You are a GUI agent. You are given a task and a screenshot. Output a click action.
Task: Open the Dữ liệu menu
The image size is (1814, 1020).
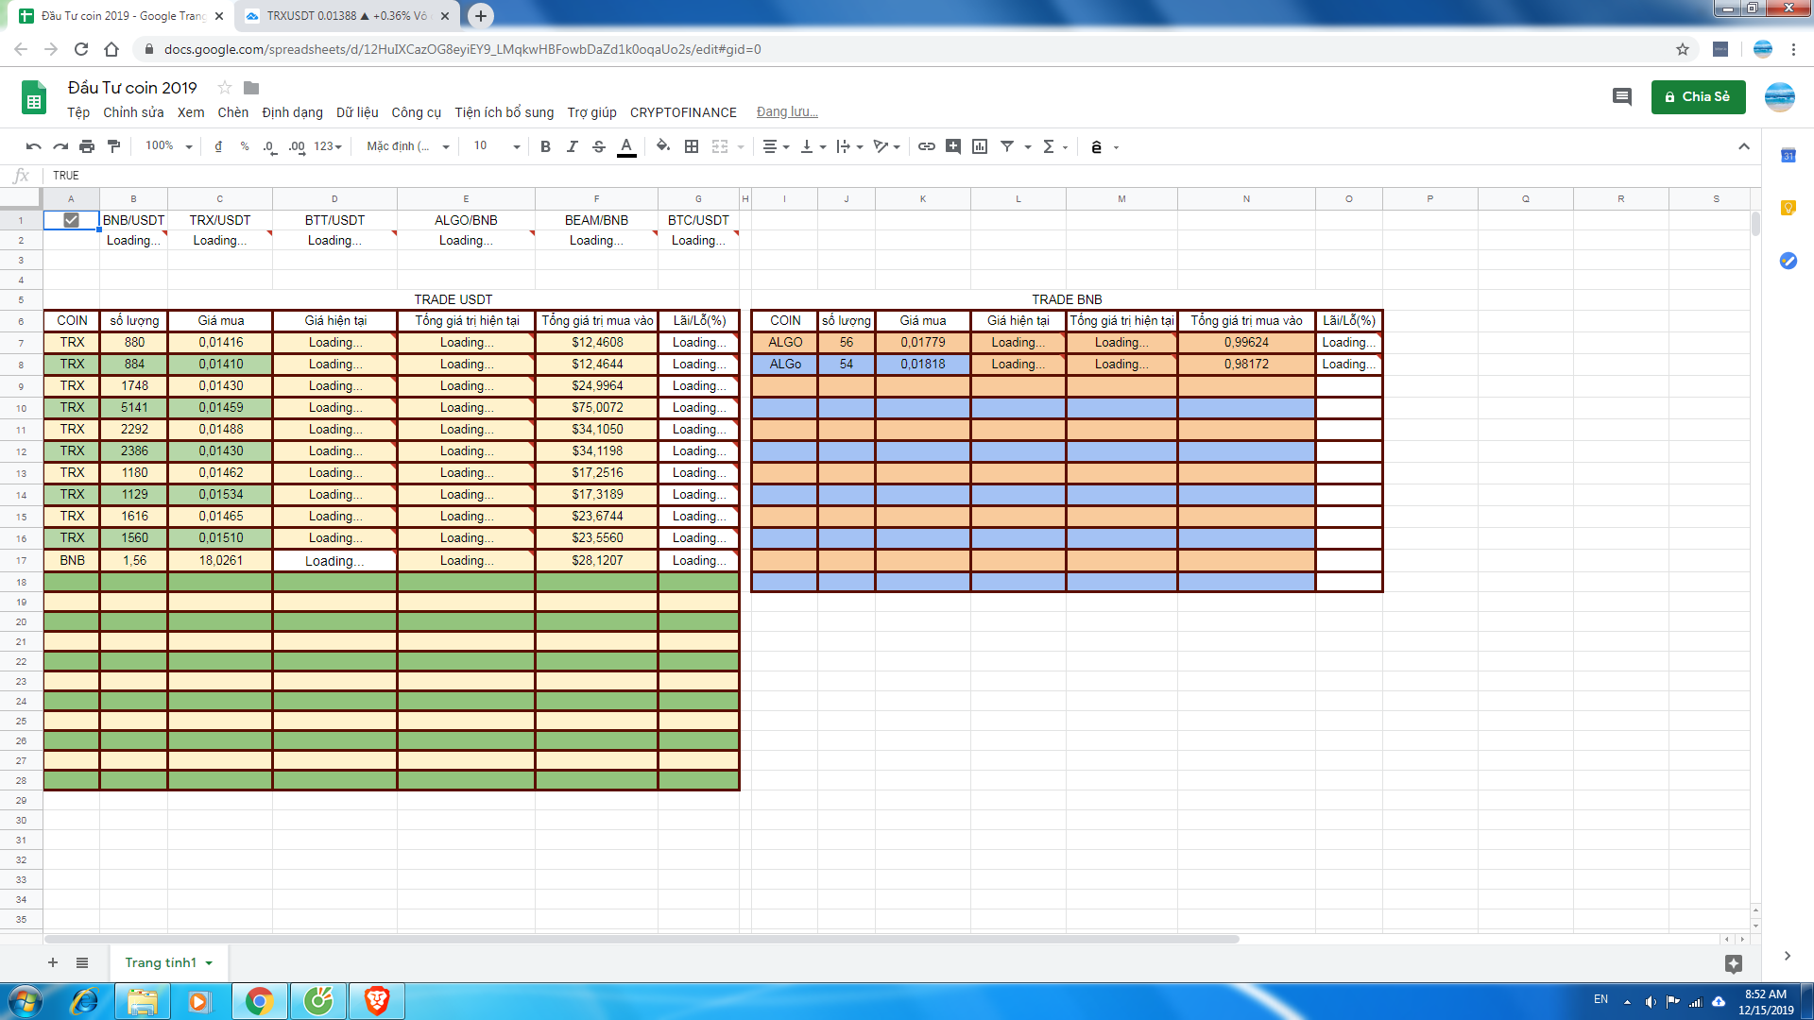[357, 112]
